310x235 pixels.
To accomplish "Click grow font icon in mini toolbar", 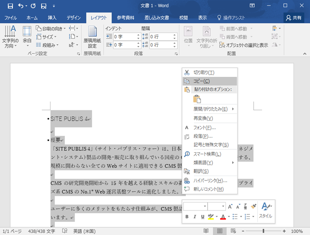I will 230,206.
